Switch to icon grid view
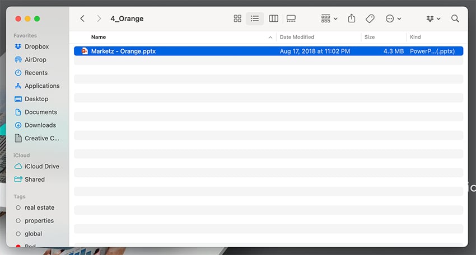This screenshot has height=255, width=476. pyautogui.click(x=237, y=18)
